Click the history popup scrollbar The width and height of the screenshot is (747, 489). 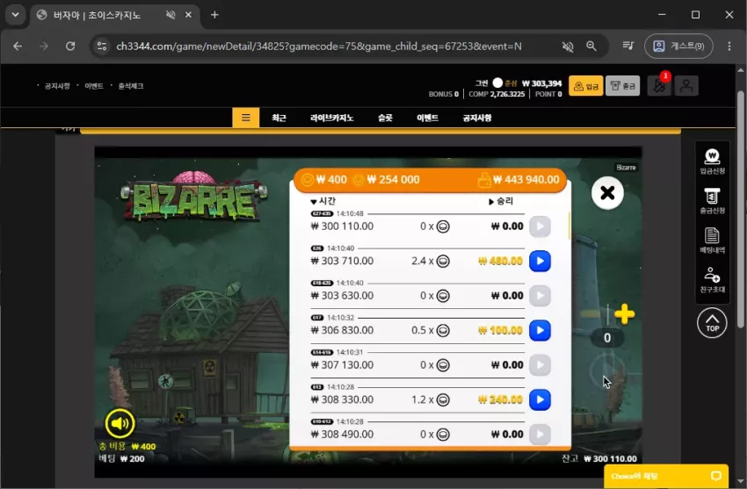[569, 226]
